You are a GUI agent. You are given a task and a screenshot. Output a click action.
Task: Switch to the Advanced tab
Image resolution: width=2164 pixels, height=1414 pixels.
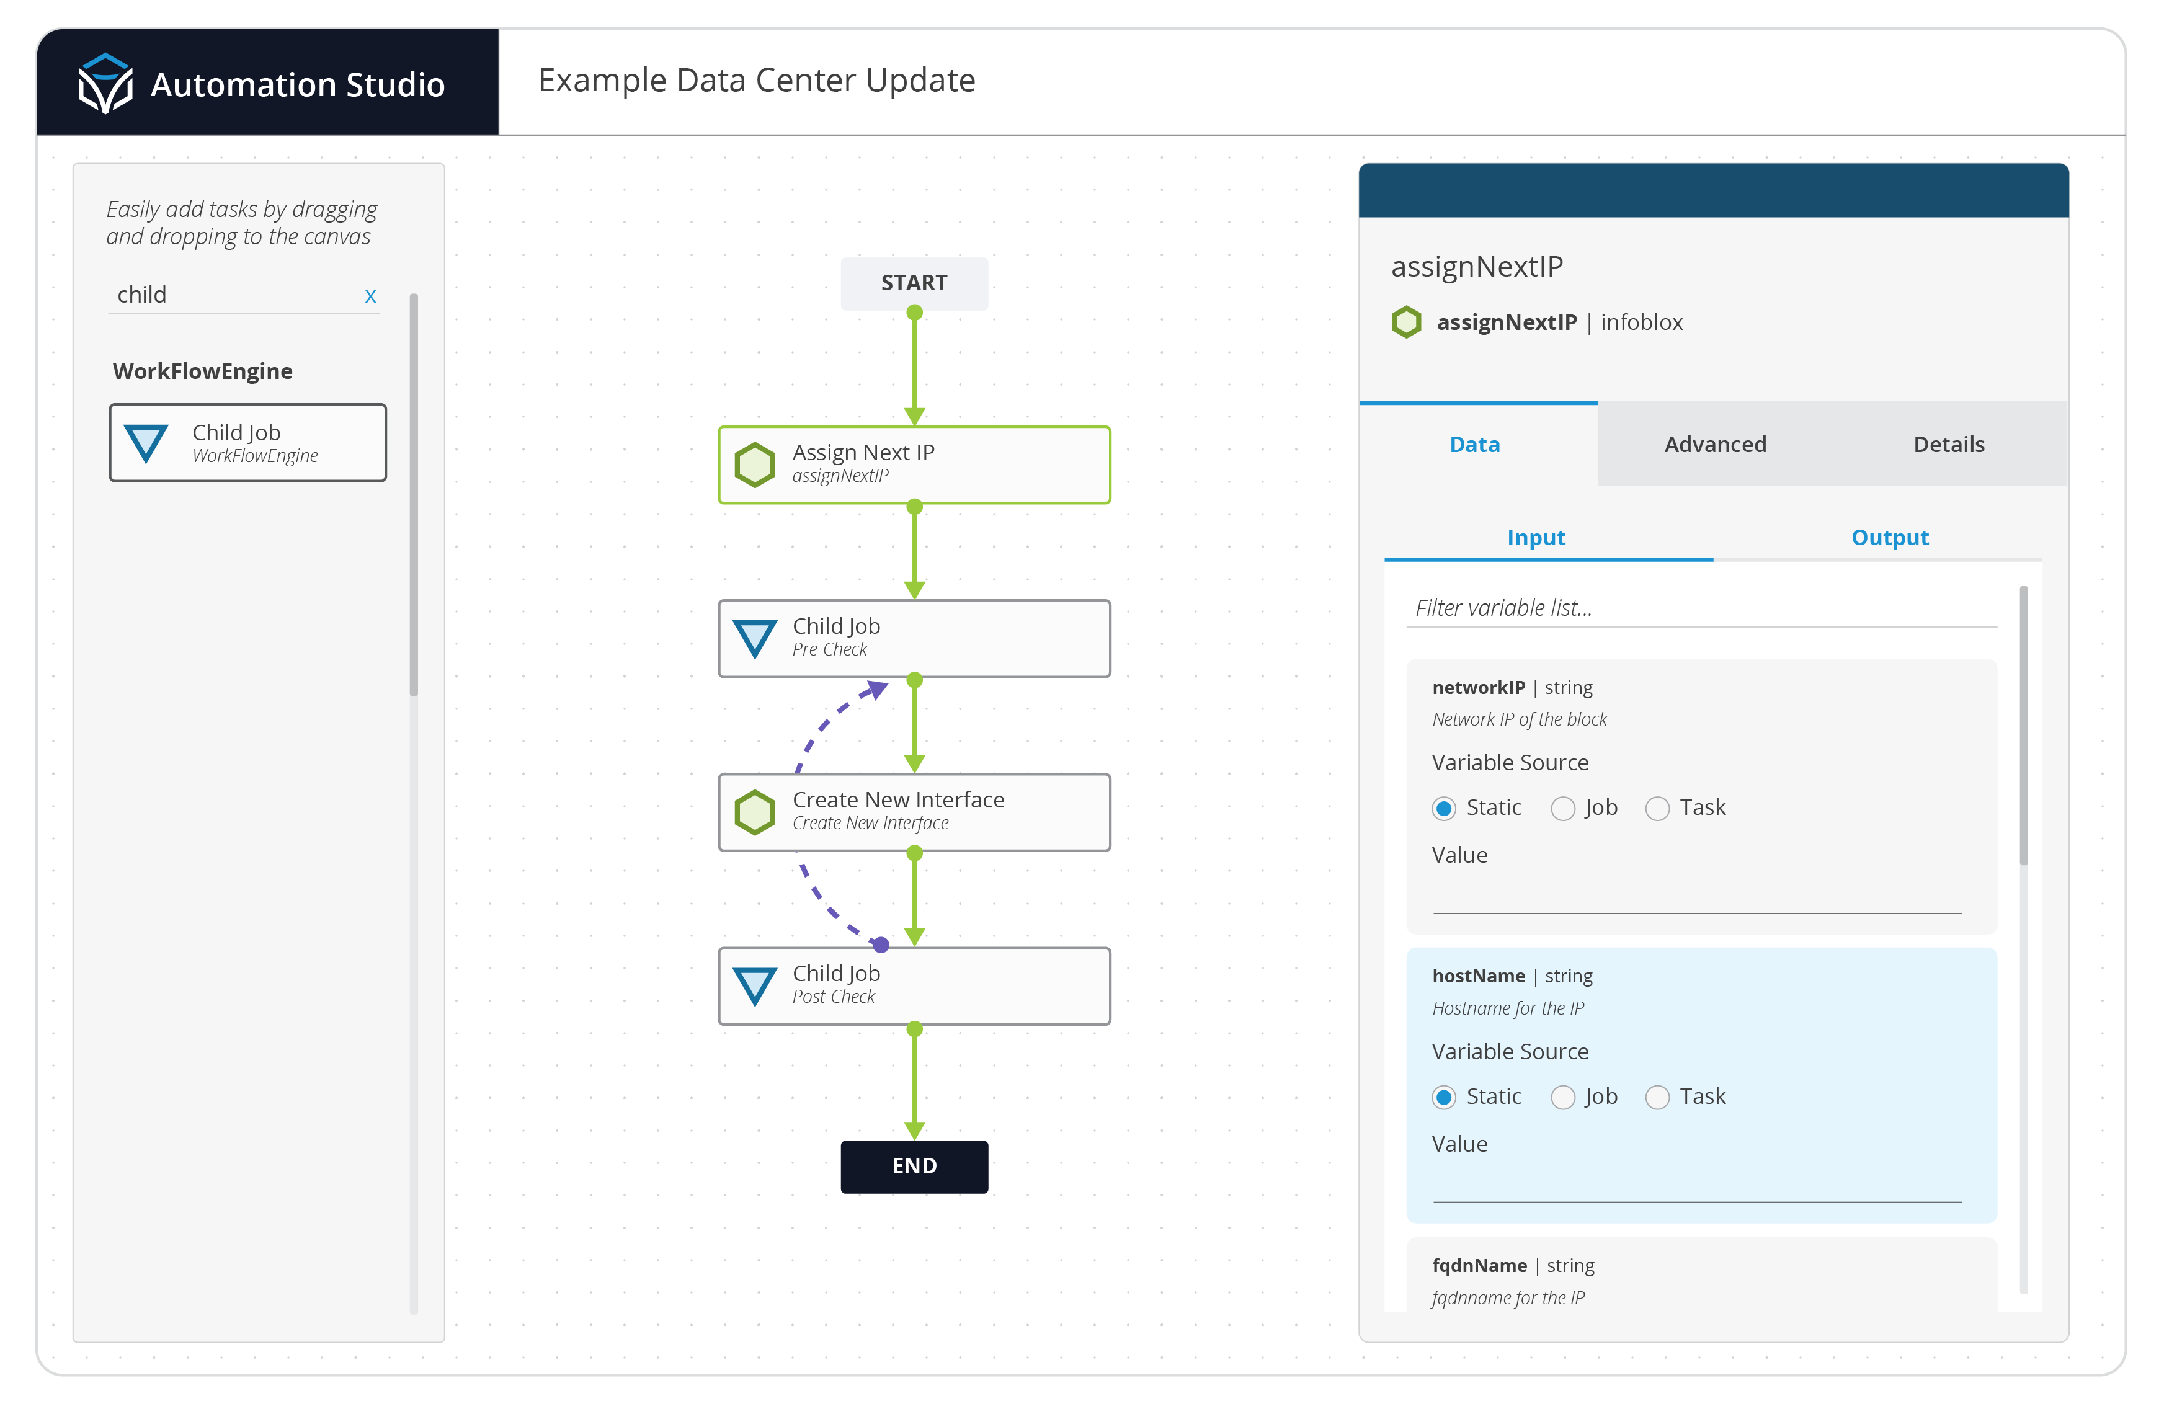1715,444
